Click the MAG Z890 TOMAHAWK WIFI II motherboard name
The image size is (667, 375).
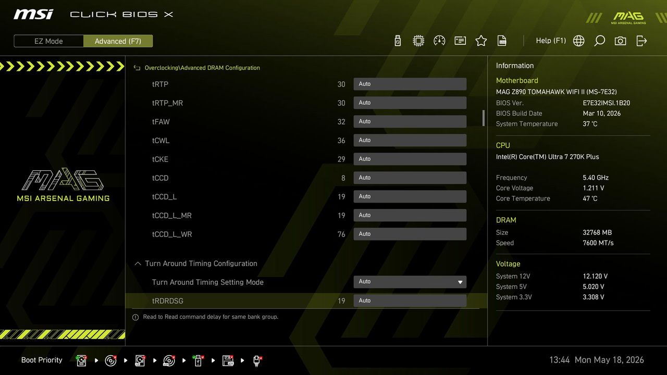pos(557,92)
